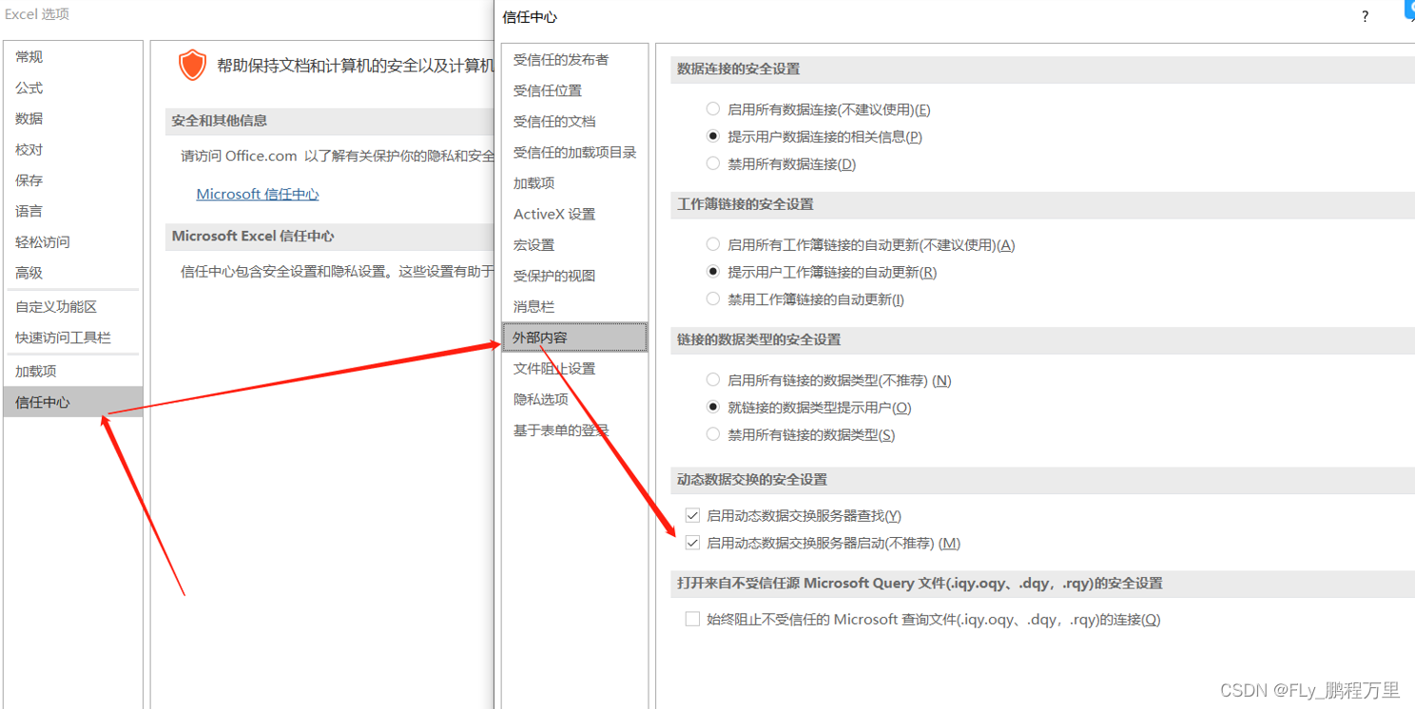Open 保存 in Excel options sidebar

pos(73,181)
